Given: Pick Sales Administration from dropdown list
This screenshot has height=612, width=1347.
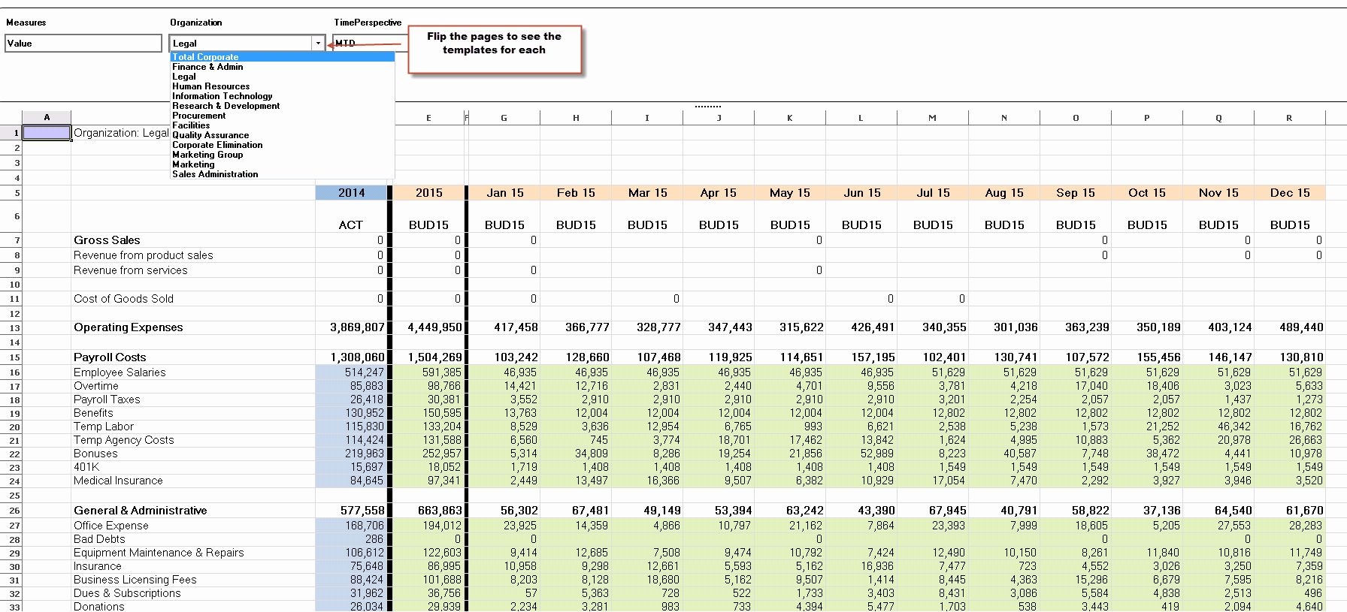Looking at the screenshot, I should (x=215, y=174).
